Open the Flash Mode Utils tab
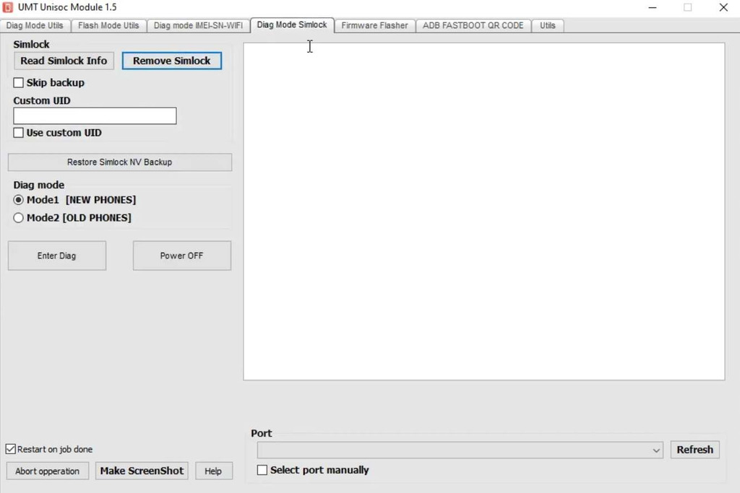 point(108,25)
